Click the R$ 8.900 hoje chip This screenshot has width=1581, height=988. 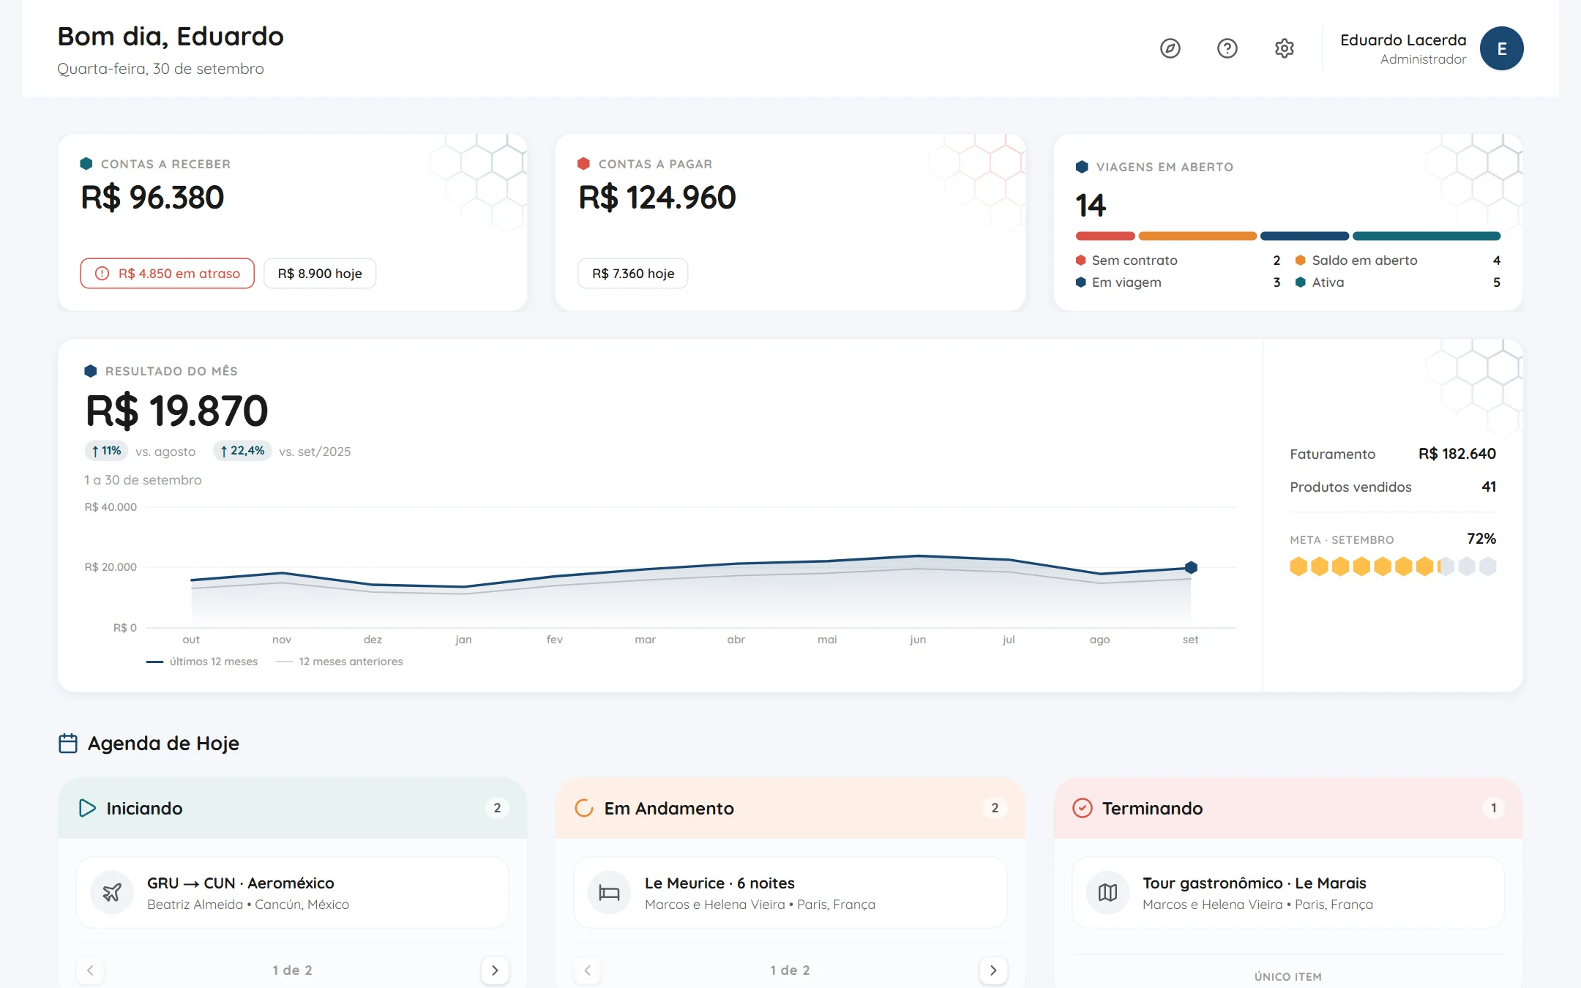point(320,274)
